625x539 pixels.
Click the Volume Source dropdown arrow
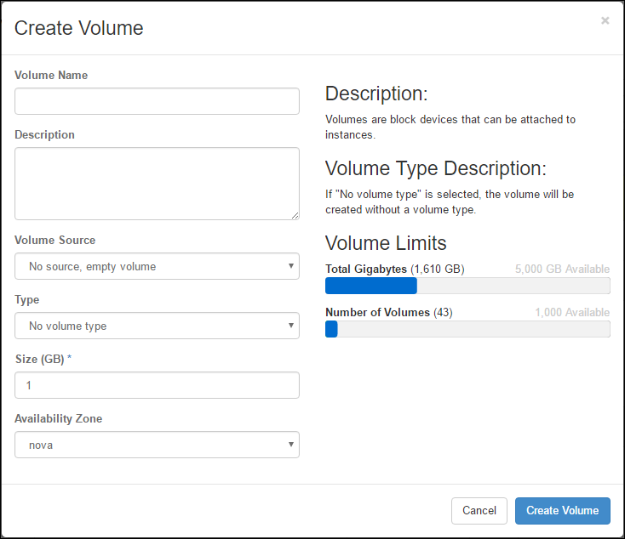(291, 266)
